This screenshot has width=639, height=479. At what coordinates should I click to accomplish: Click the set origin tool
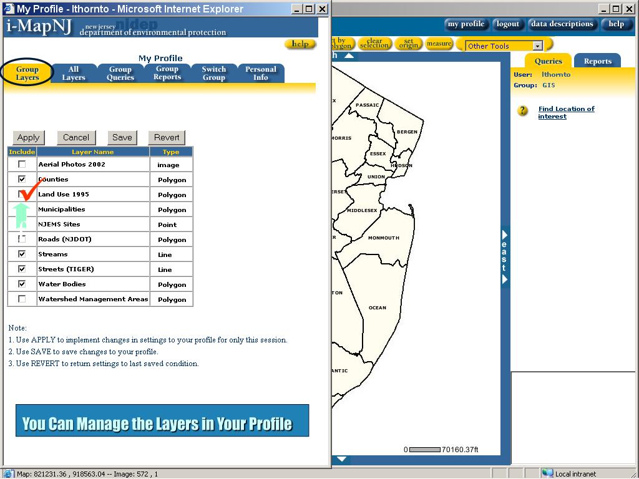tap(408, 44)
